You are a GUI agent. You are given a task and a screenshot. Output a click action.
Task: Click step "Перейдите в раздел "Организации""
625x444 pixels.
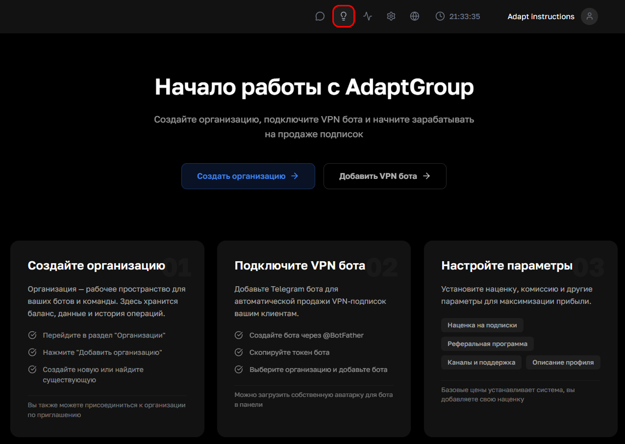(x=104, y=335)
